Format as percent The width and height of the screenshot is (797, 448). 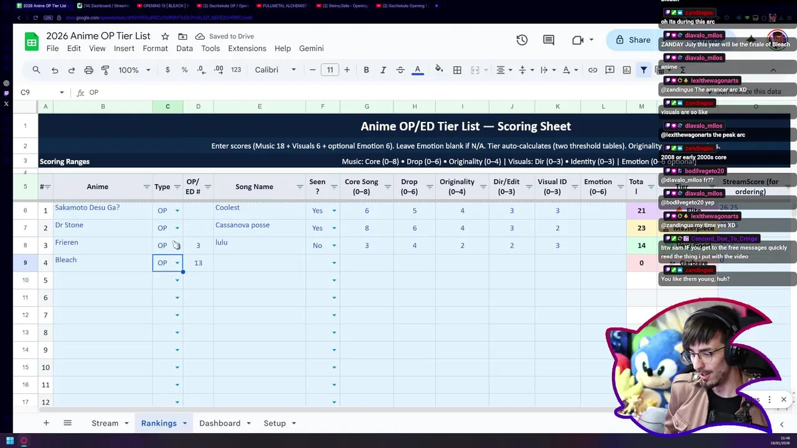point(184,70)
